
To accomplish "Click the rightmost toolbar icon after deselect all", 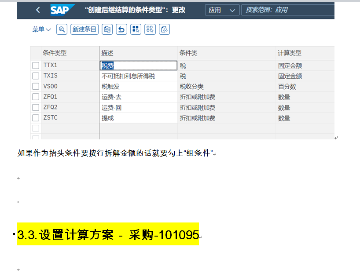I will click(165, 29).
